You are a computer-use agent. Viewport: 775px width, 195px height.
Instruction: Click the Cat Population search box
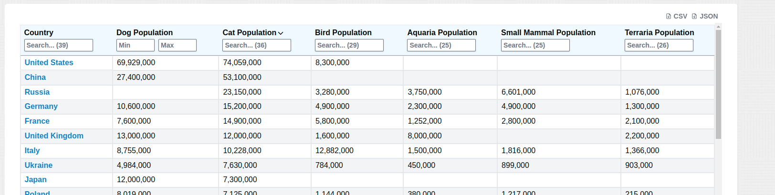(257, 45)
